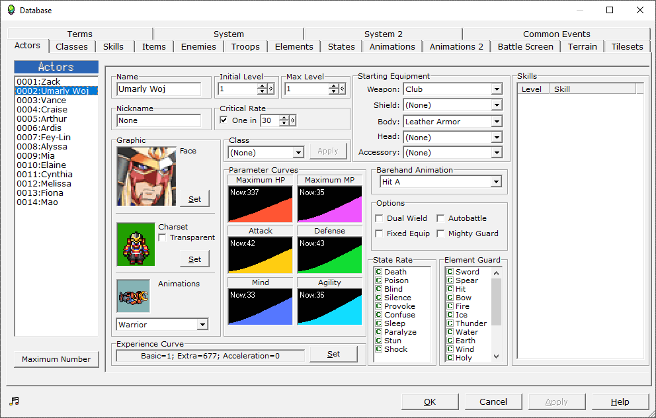Click the Charset Set button
Screen dimensions: 656x418
194,259
